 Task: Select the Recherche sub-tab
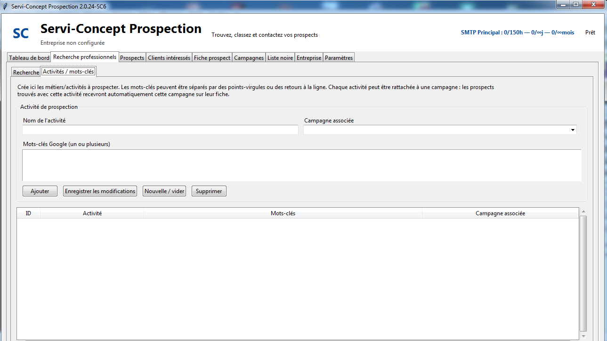pos(26,73)
